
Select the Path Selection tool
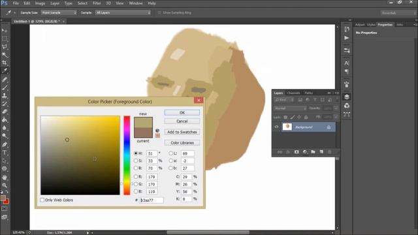pos(5,161)
